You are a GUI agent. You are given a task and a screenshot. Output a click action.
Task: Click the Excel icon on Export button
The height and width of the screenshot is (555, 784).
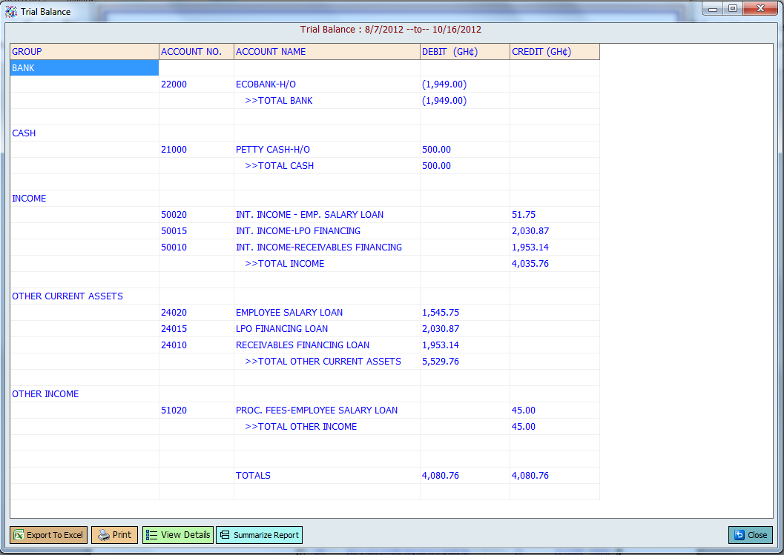click(19, 535)
